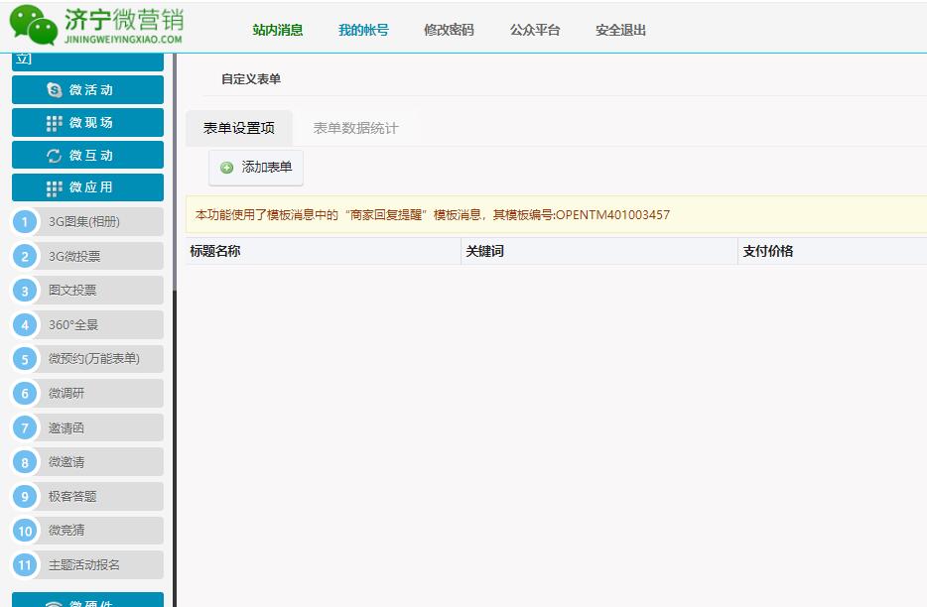This screenshot has height=607, width=927.
Task: Click number badge 6 next to 微调研
Action: [x=25, y=394]
